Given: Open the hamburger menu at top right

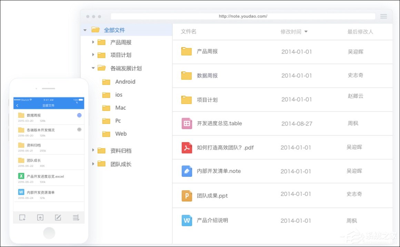Looking at the screenshot, I should [383, 16].
